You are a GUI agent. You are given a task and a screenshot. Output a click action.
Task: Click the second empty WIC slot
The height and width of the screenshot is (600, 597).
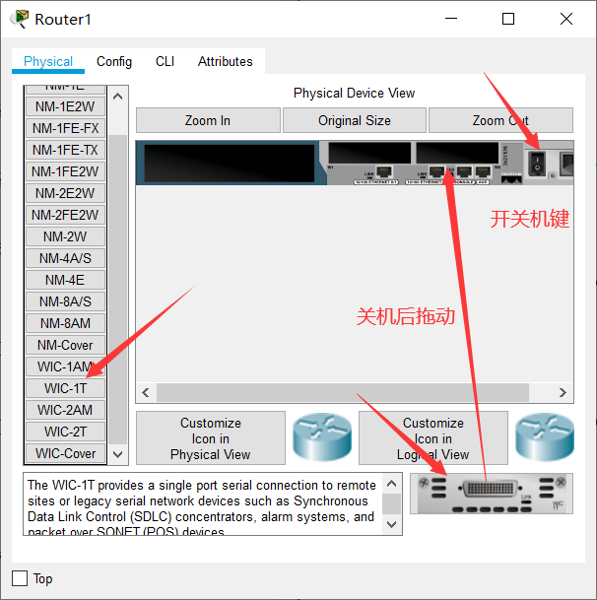point(457,153)
